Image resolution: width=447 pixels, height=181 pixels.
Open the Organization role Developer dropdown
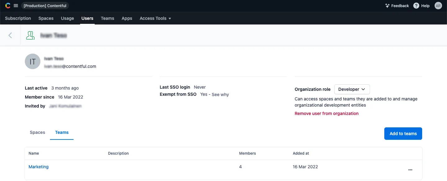(352, 89)
